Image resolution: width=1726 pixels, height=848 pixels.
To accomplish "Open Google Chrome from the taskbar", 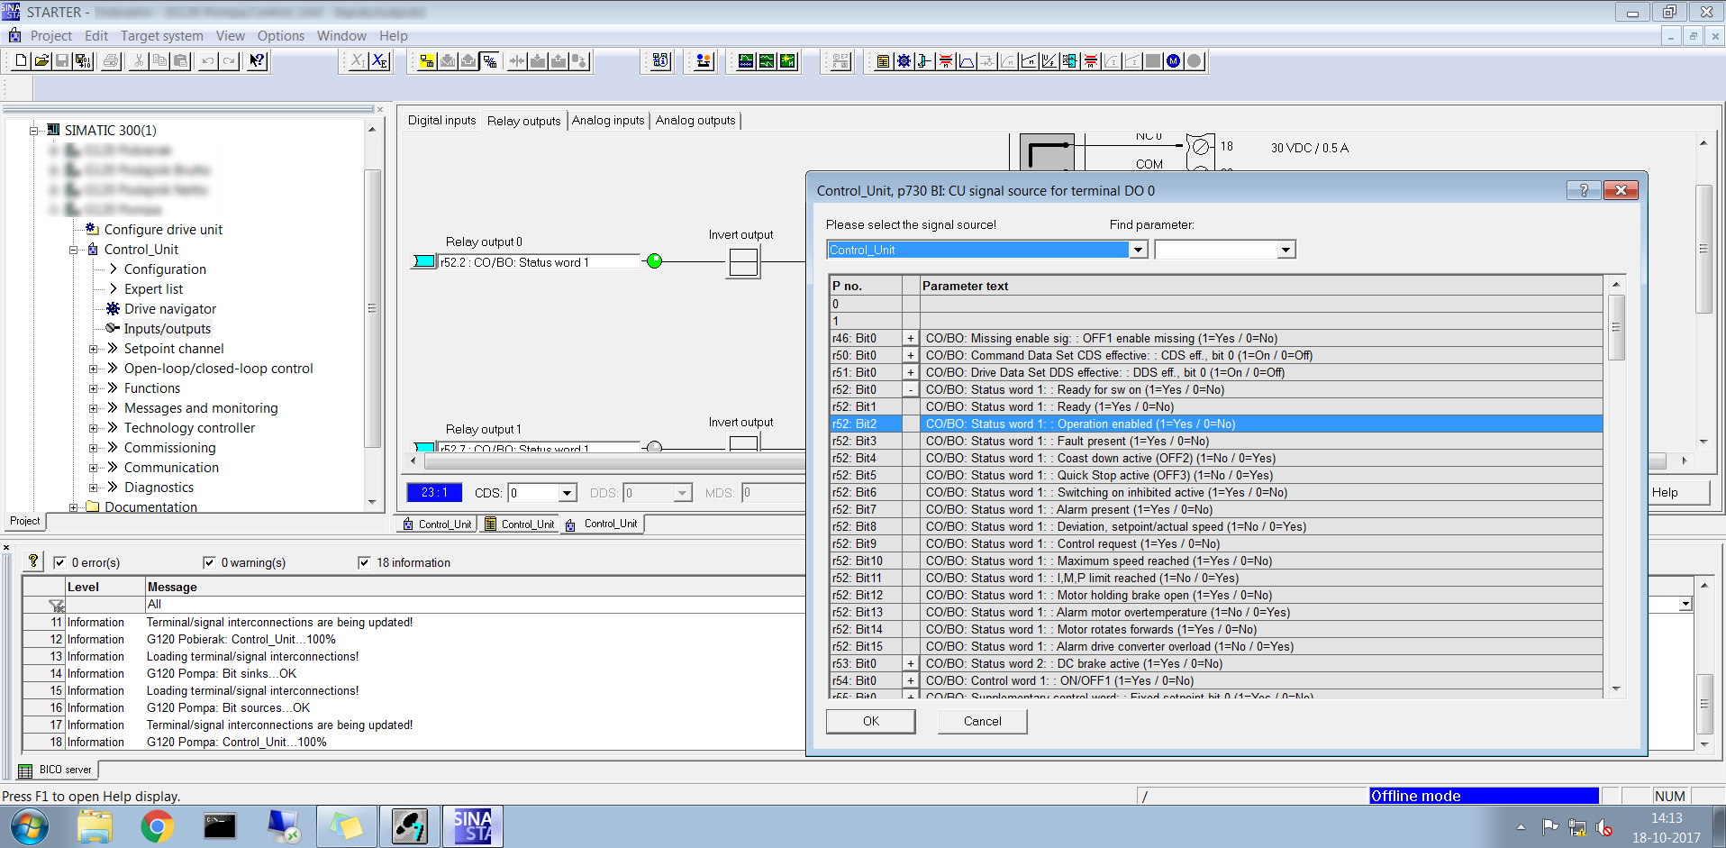I will coord(157,826).
